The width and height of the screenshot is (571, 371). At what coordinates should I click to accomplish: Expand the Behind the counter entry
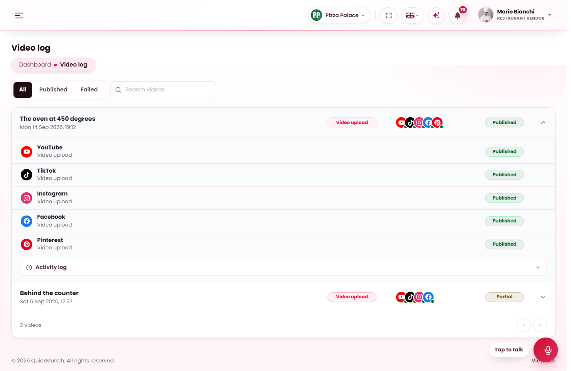click(x=543, y=297)
